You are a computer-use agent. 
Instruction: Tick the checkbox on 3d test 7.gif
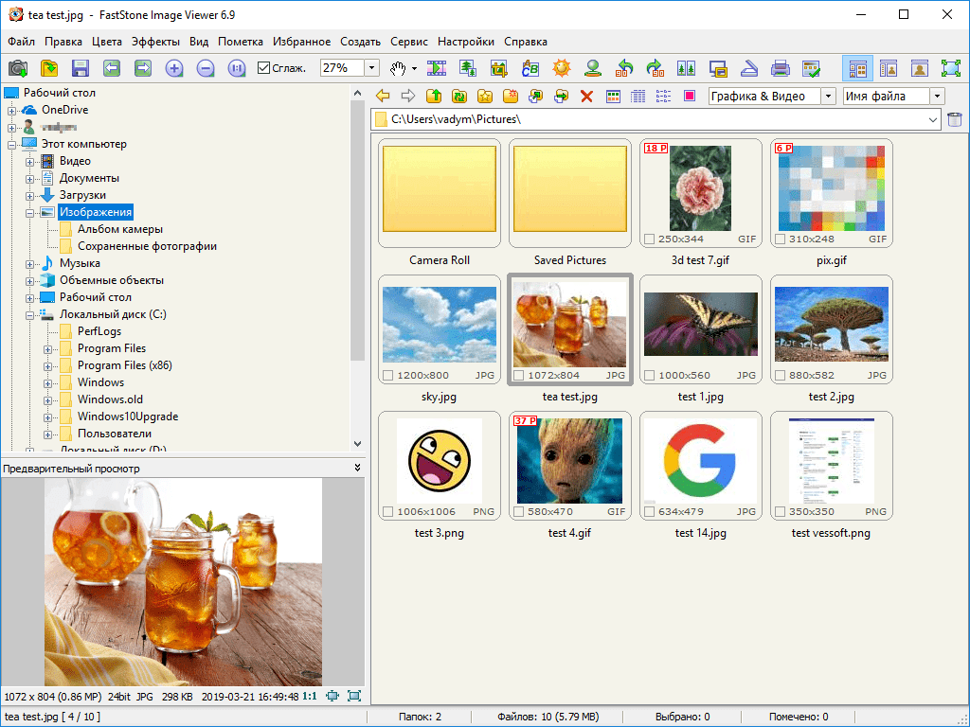click(650, 239)
